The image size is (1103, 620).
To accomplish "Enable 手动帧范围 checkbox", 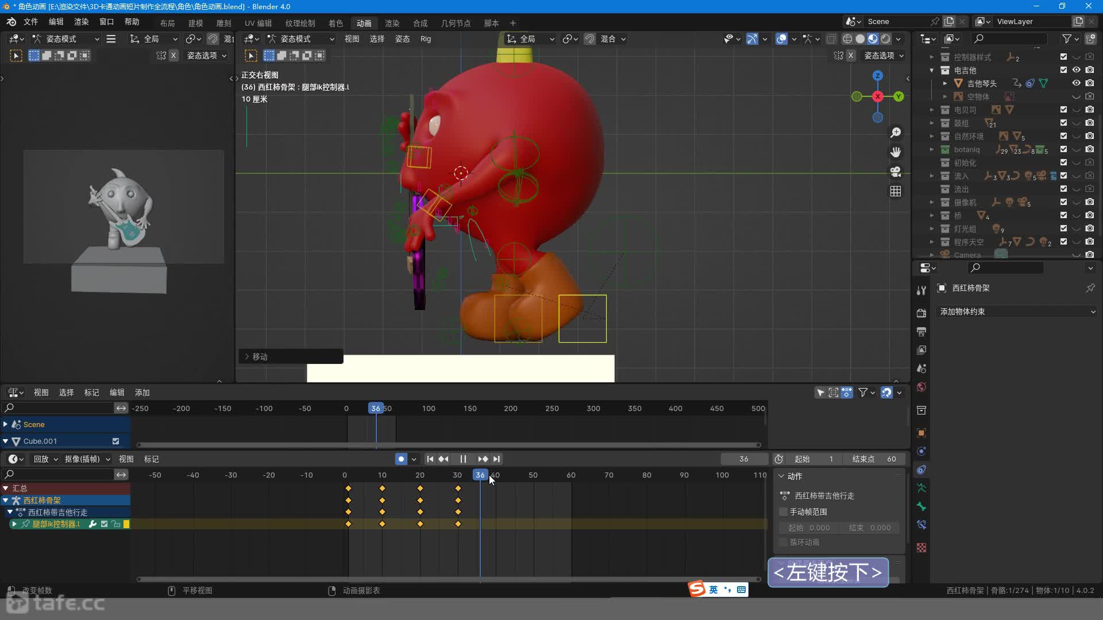I will click(x=783, y=512).
